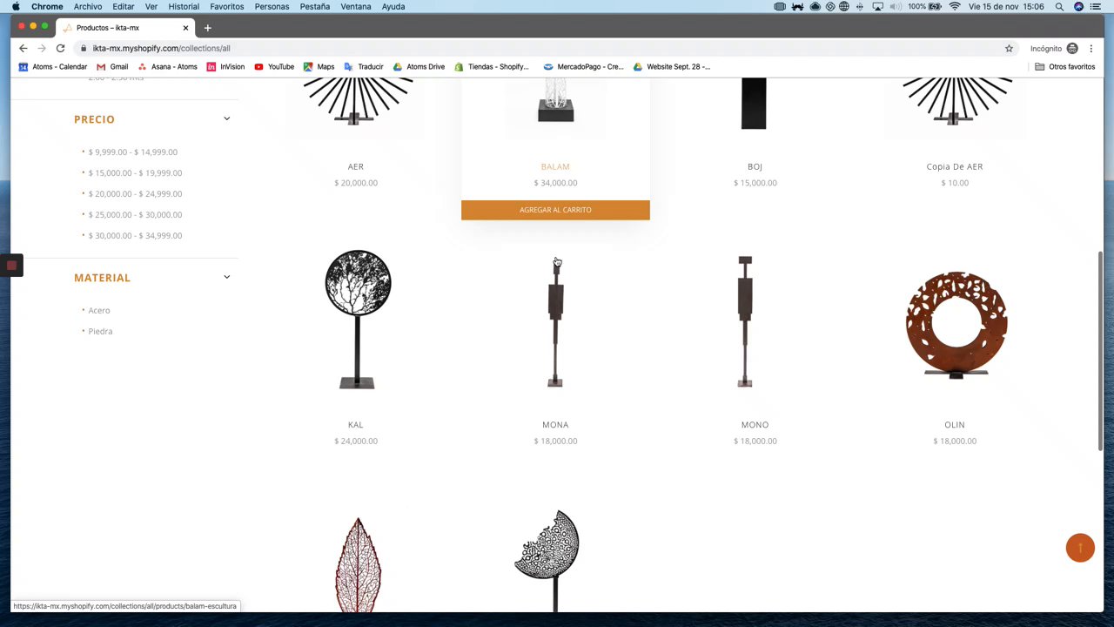Open the Atoms - Calendar bookmark
Viewport: 1114px width, 627px height.
point(53,66)
